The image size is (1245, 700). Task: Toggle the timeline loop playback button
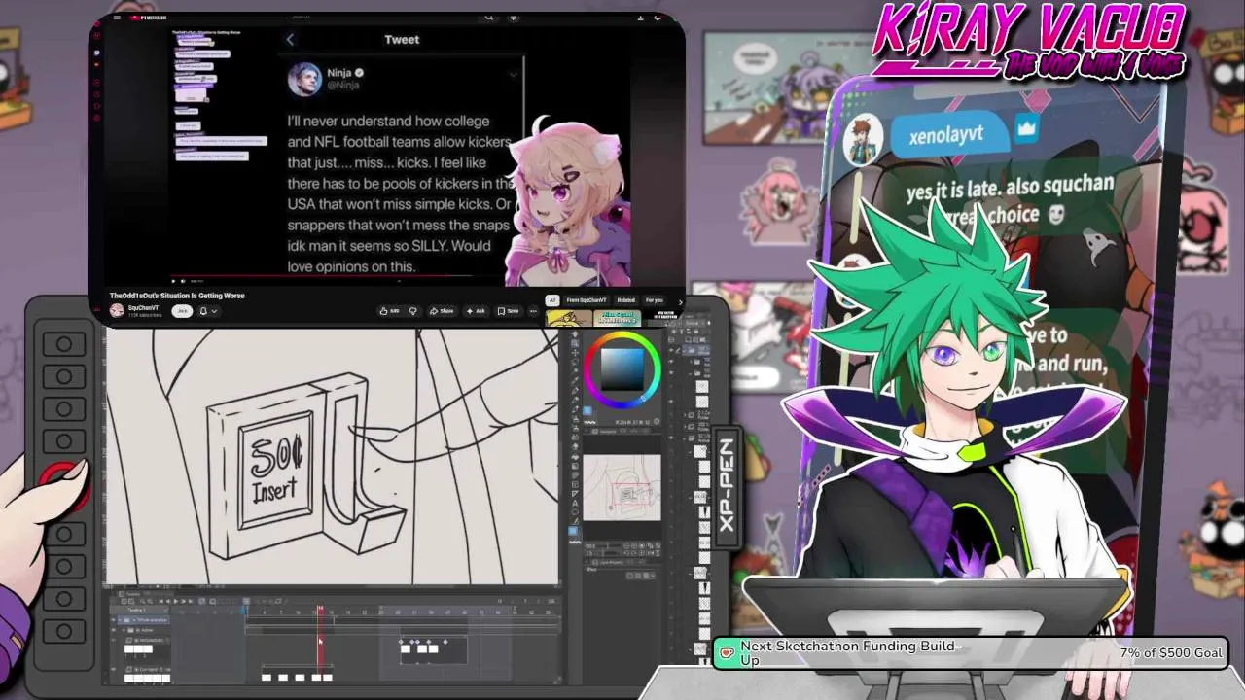click(202, 601)
